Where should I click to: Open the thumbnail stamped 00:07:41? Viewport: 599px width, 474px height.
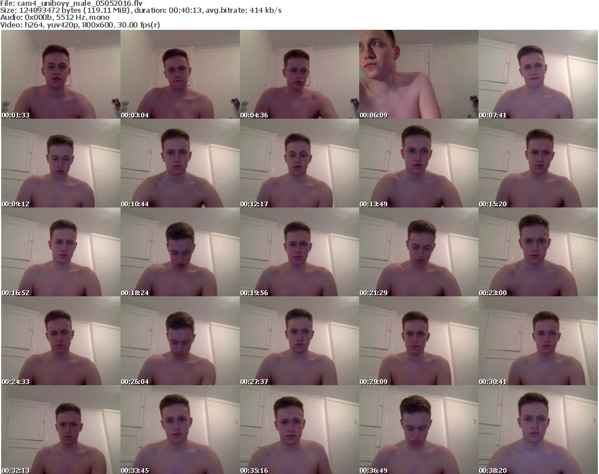tap(538, 74)
